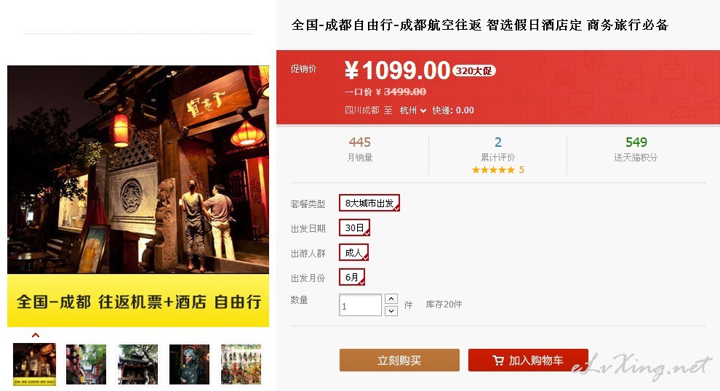Click the 立刻购买 buy now button
Image resolution: width=720 pixels, height=391 pixels.
(399, 360)
